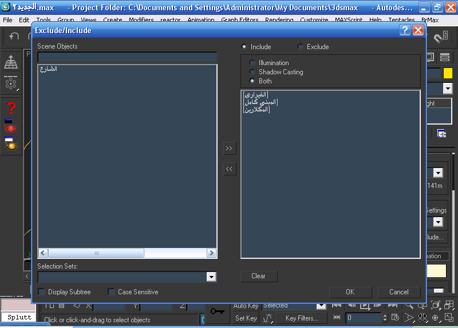Select Zoom All viewport tool
The width and height of the screenshot is (458, 328).
pyautogui.click(x=422, y=305)
